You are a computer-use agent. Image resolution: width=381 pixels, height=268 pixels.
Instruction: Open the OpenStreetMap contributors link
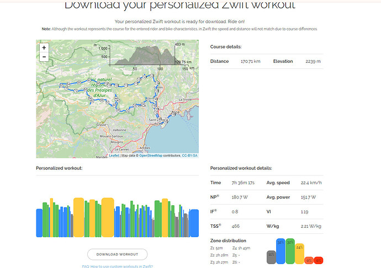[x=151, y=156]
